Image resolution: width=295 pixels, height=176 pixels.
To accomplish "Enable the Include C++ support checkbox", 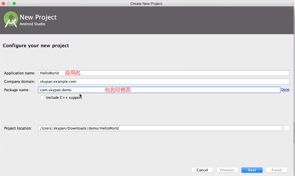I will click(42, 98).
